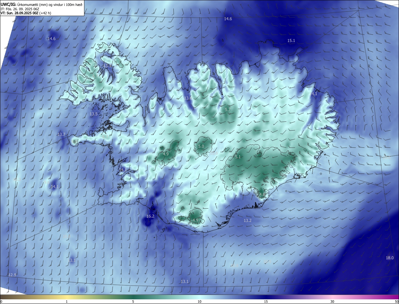399x304 pixels.
Task: Click the colour scale tick label "5"
Action: click(133, 302)
